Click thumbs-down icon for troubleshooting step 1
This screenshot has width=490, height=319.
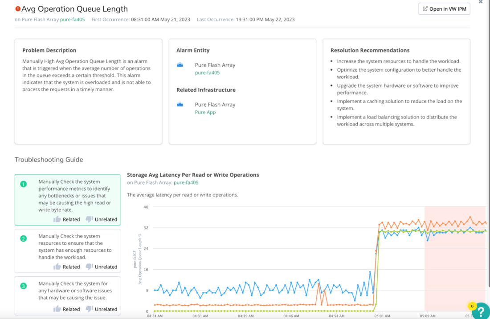pyautogui.click(x=89, y=219)
